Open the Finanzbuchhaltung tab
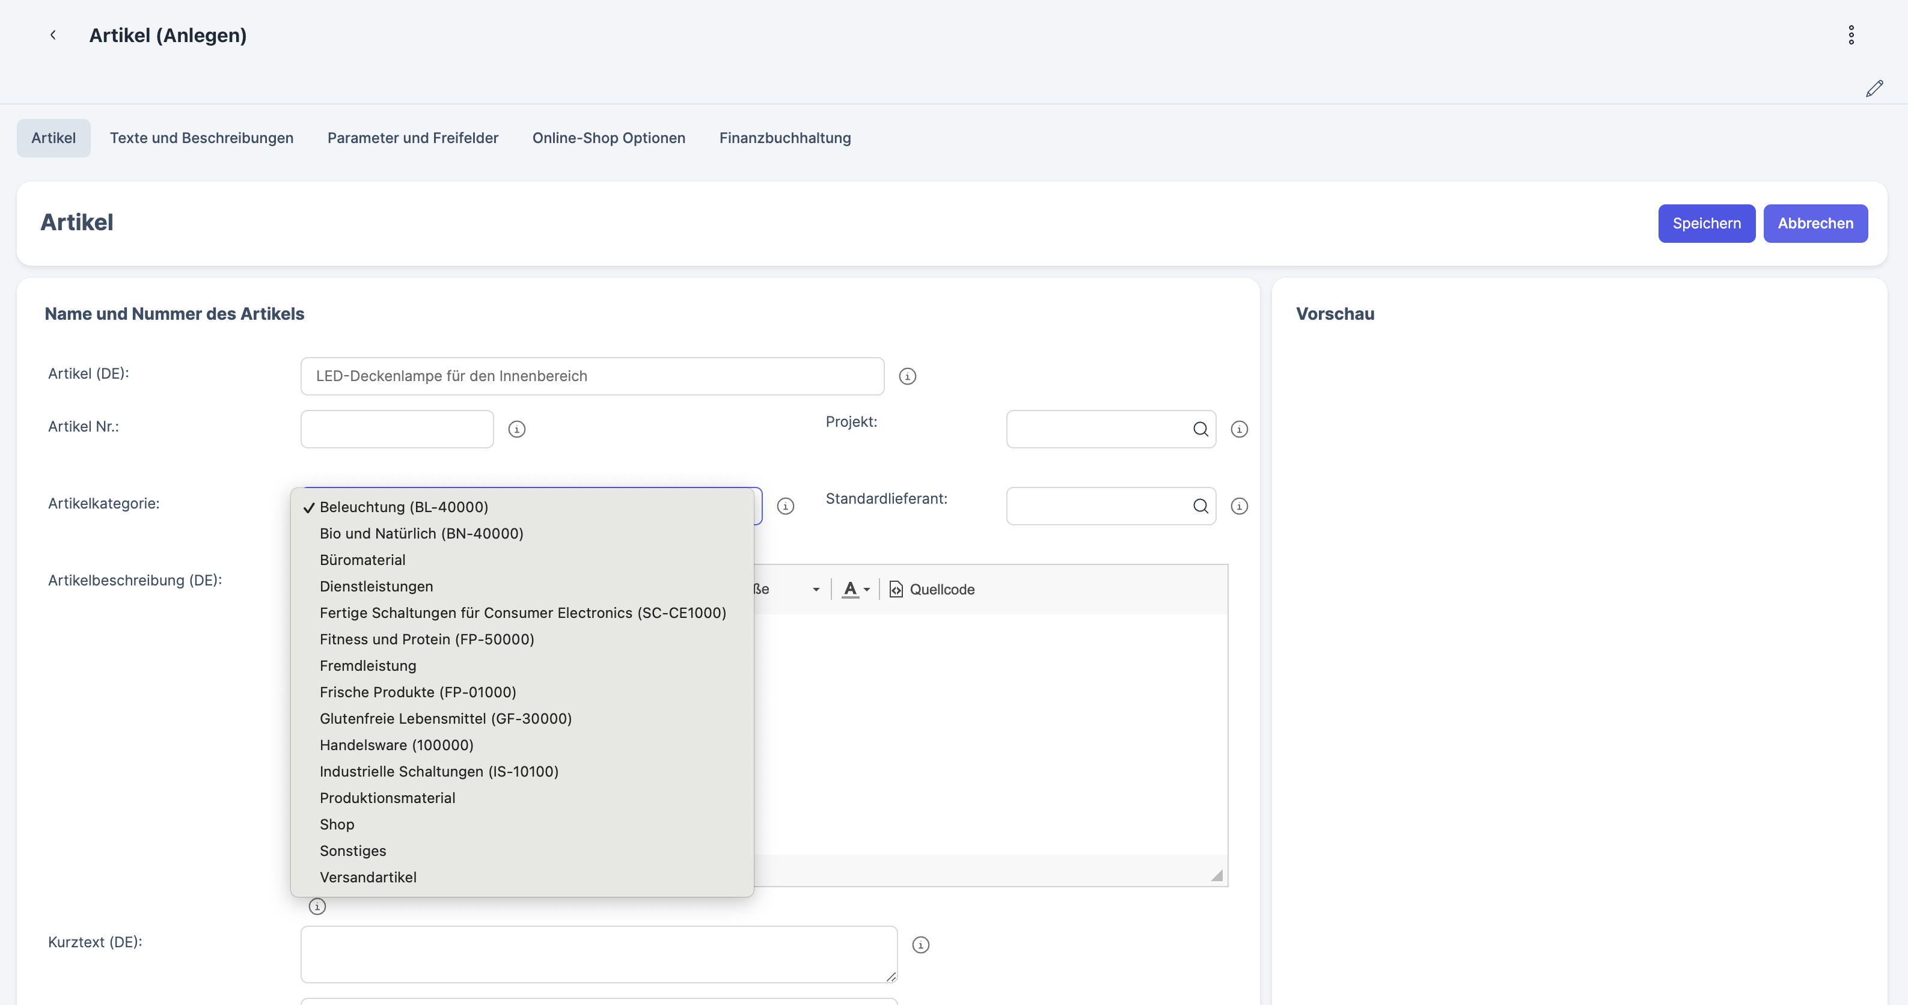 tap(784, 138)
